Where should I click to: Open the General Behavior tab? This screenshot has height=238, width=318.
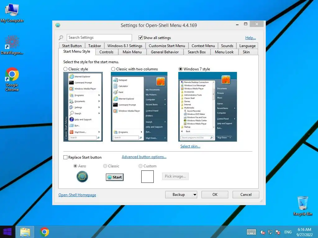(x=165, y=52)
